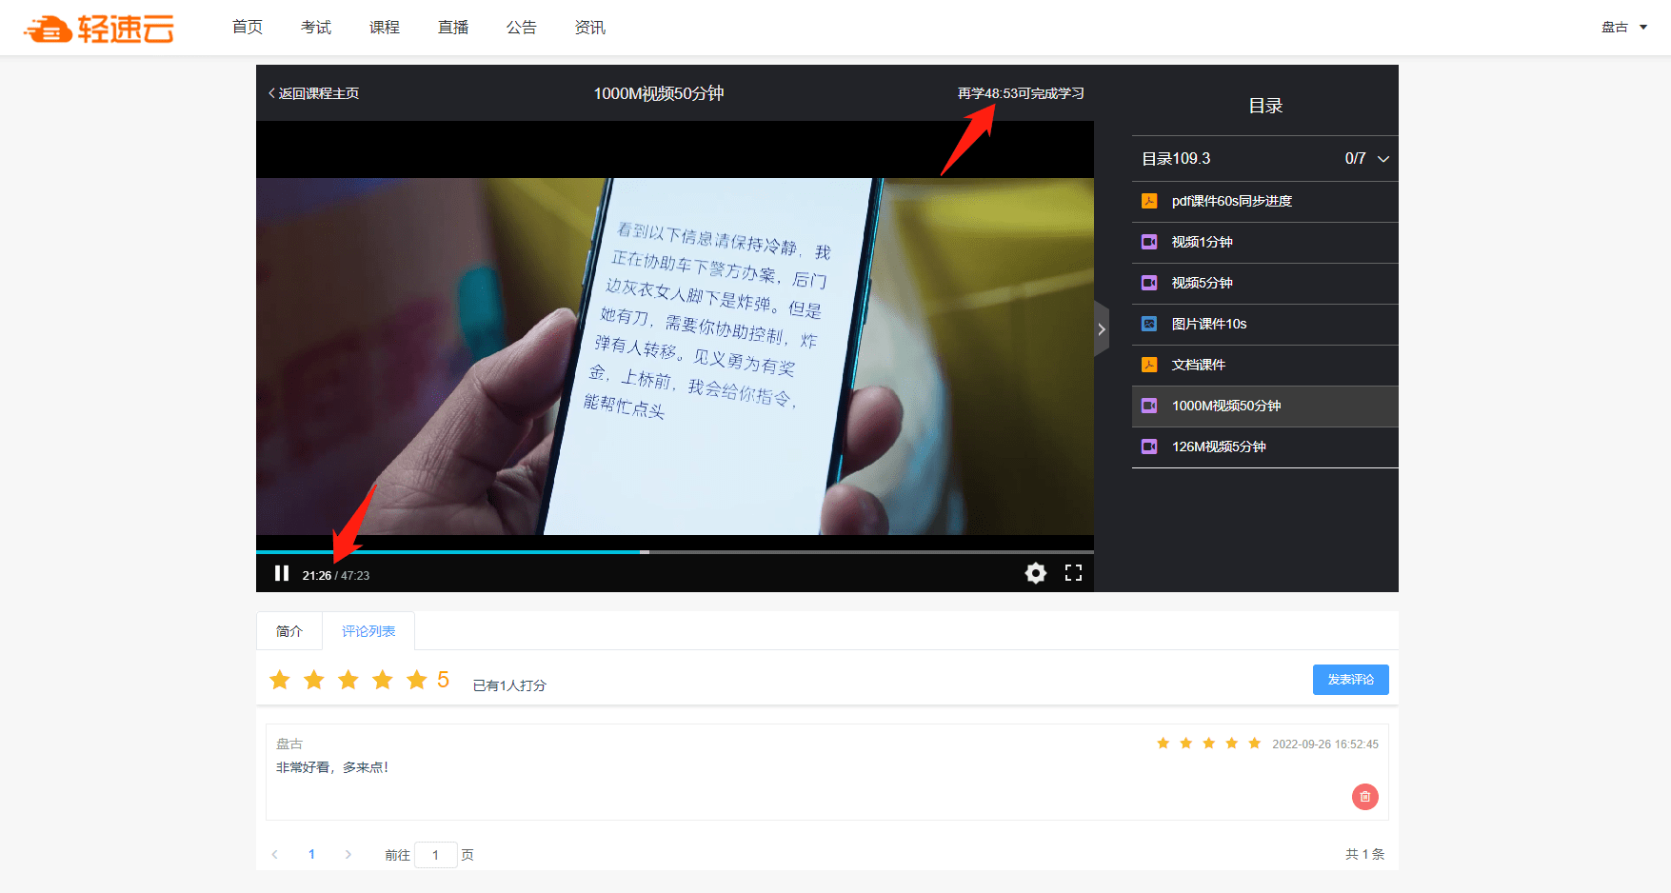The height and width of the screenshot is (893, 1671).
Task: Open 文档课件 lesson
Action: (1264, 365)
